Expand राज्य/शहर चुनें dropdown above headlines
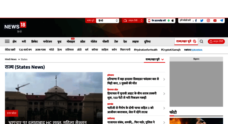Screen dimensions: 228x124 154,59
